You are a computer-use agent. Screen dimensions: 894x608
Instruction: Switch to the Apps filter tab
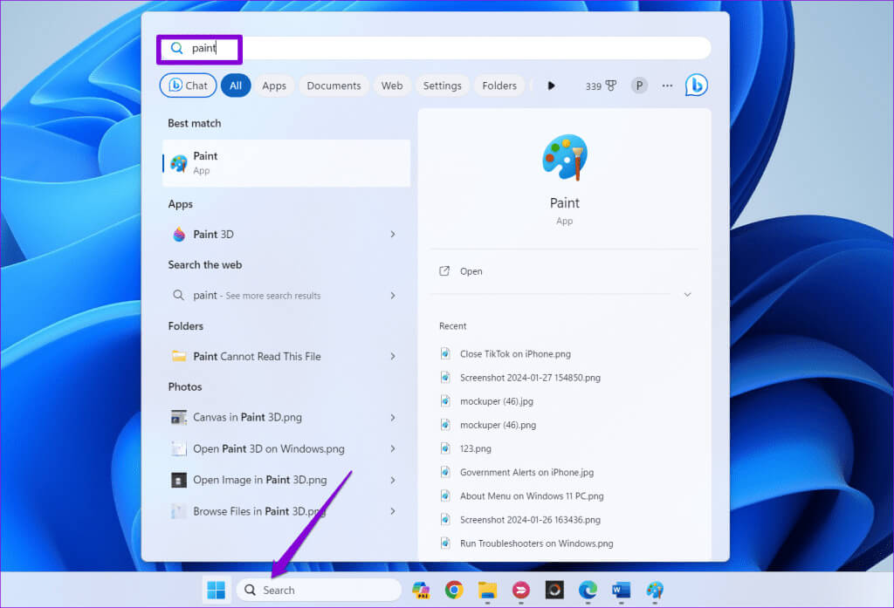(x=274, y=85)
